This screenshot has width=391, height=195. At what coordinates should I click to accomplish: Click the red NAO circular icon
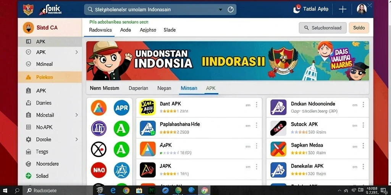point(99,170)
